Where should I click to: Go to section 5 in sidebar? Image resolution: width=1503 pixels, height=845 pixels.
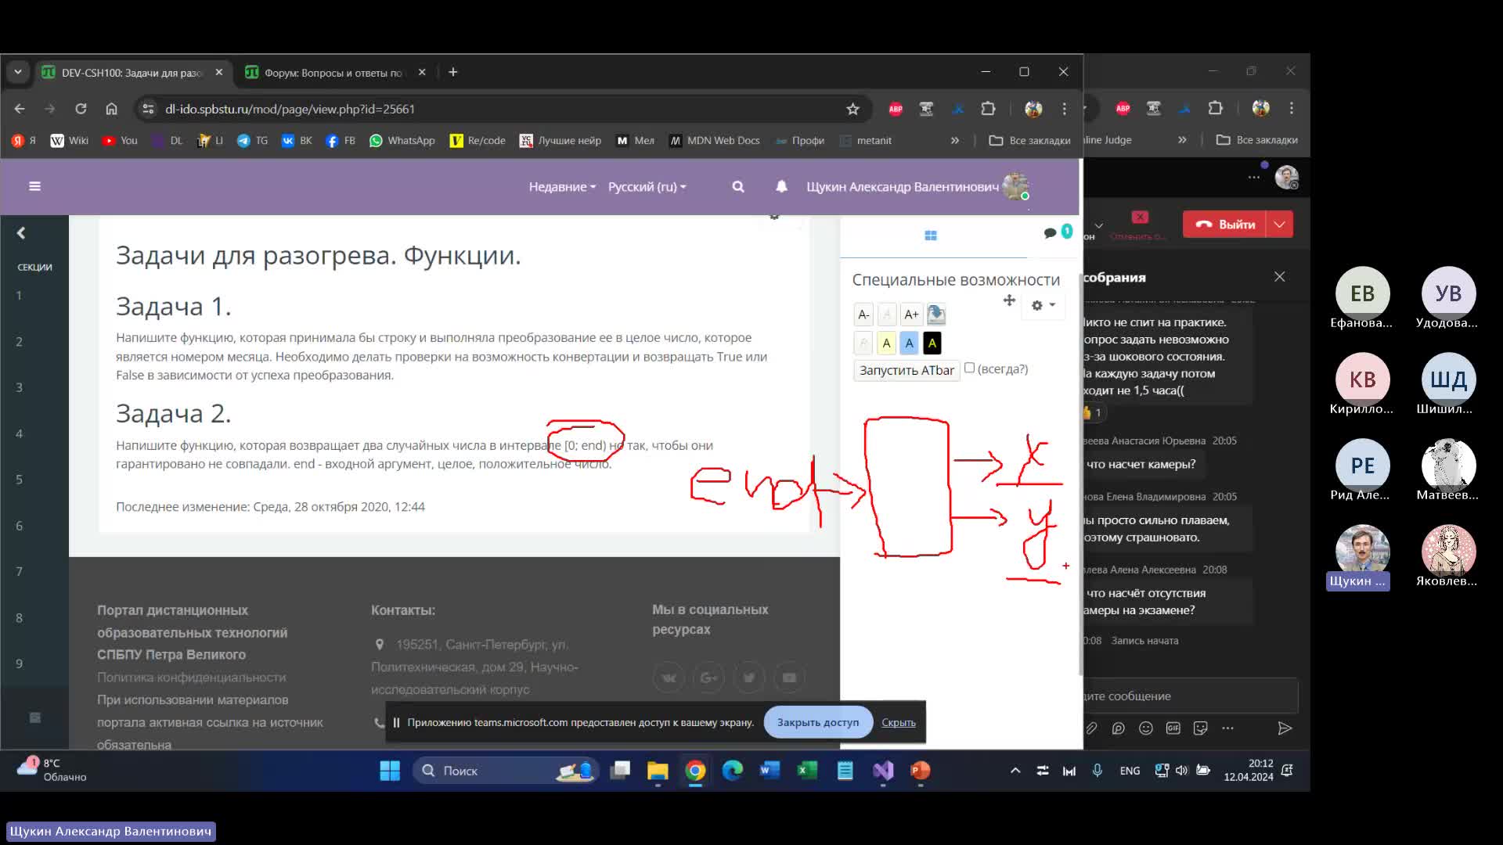coord(19,480)
